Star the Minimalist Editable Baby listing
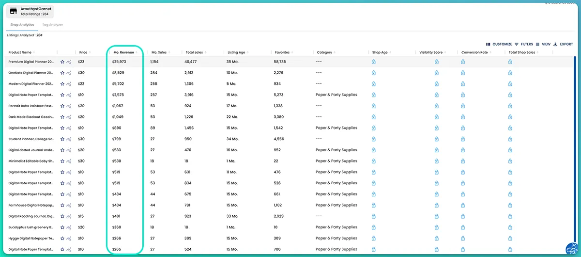 point(62,161)
